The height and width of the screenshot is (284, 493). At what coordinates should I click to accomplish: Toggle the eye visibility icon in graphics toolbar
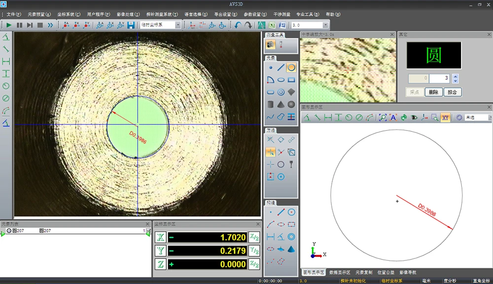[x=414, y=118]
